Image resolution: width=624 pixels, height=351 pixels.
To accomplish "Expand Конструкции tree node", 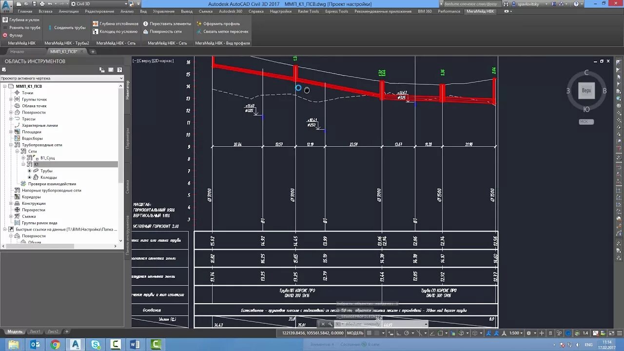I will [x=11, y=203].
